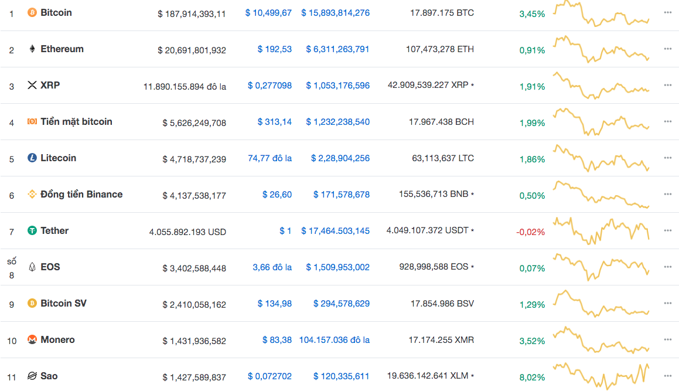Open the three-dot menu for Bitcoin row
This screenshot has width=679, height=391.
(667, 12)
